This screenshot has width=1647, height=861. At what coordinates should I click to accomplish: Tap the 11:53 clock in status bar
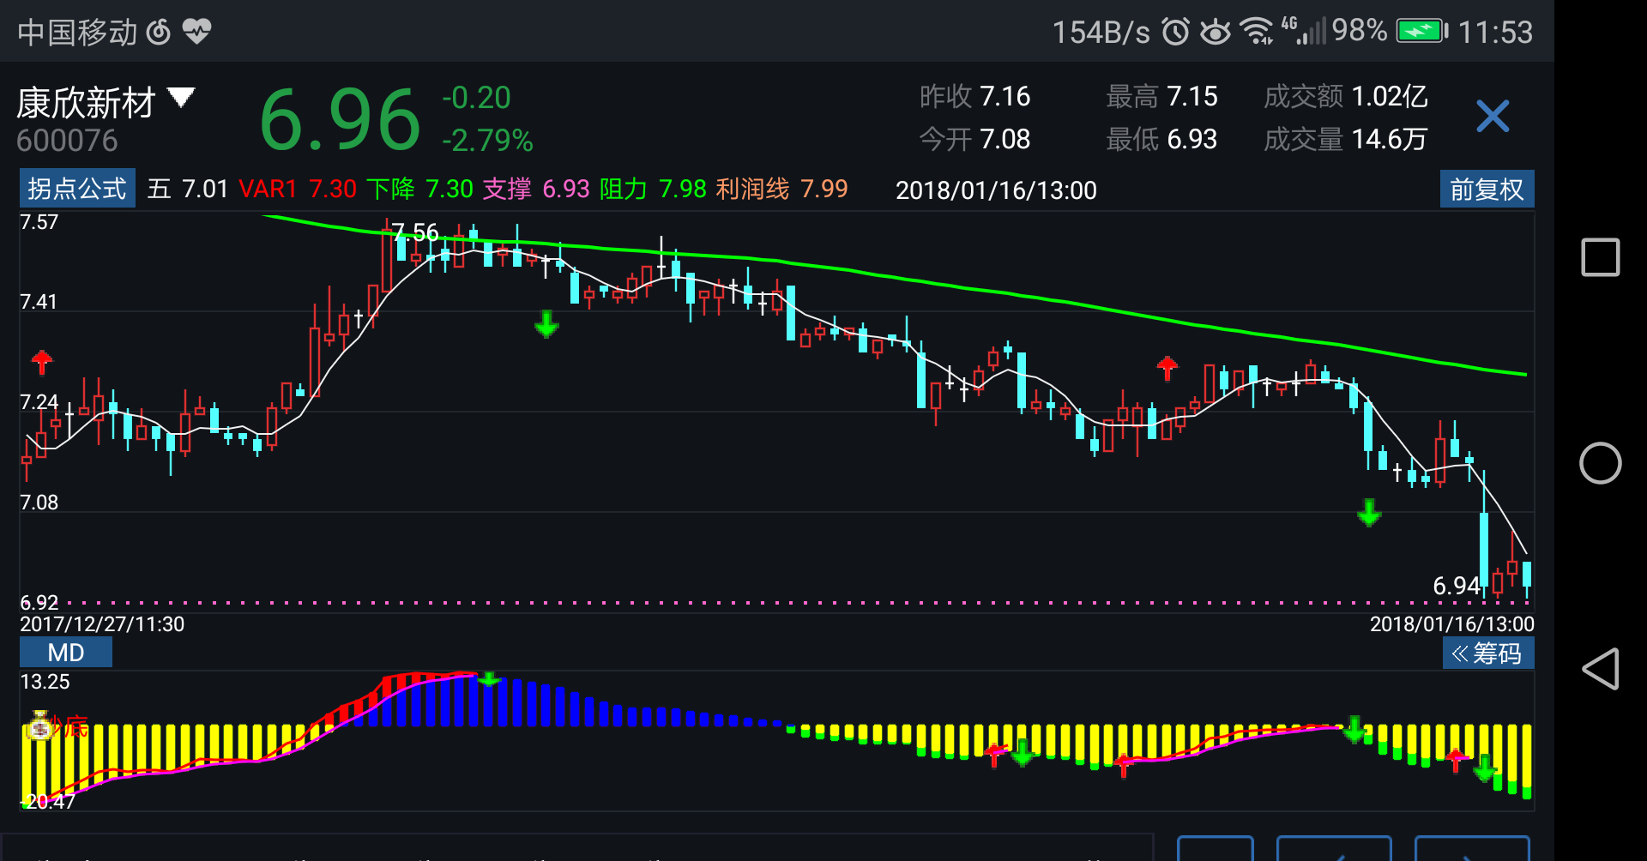point(1495,33)
